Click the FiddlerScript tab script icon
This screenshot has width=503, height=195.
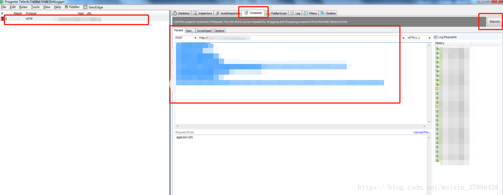[x=268, y=13]
